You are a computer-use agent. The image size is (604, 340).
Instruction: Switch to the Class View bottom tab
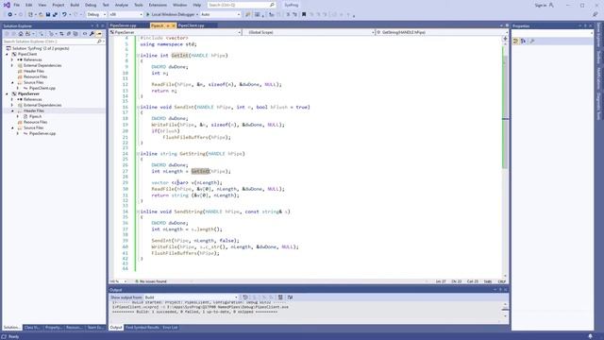[x=31, y=328]
